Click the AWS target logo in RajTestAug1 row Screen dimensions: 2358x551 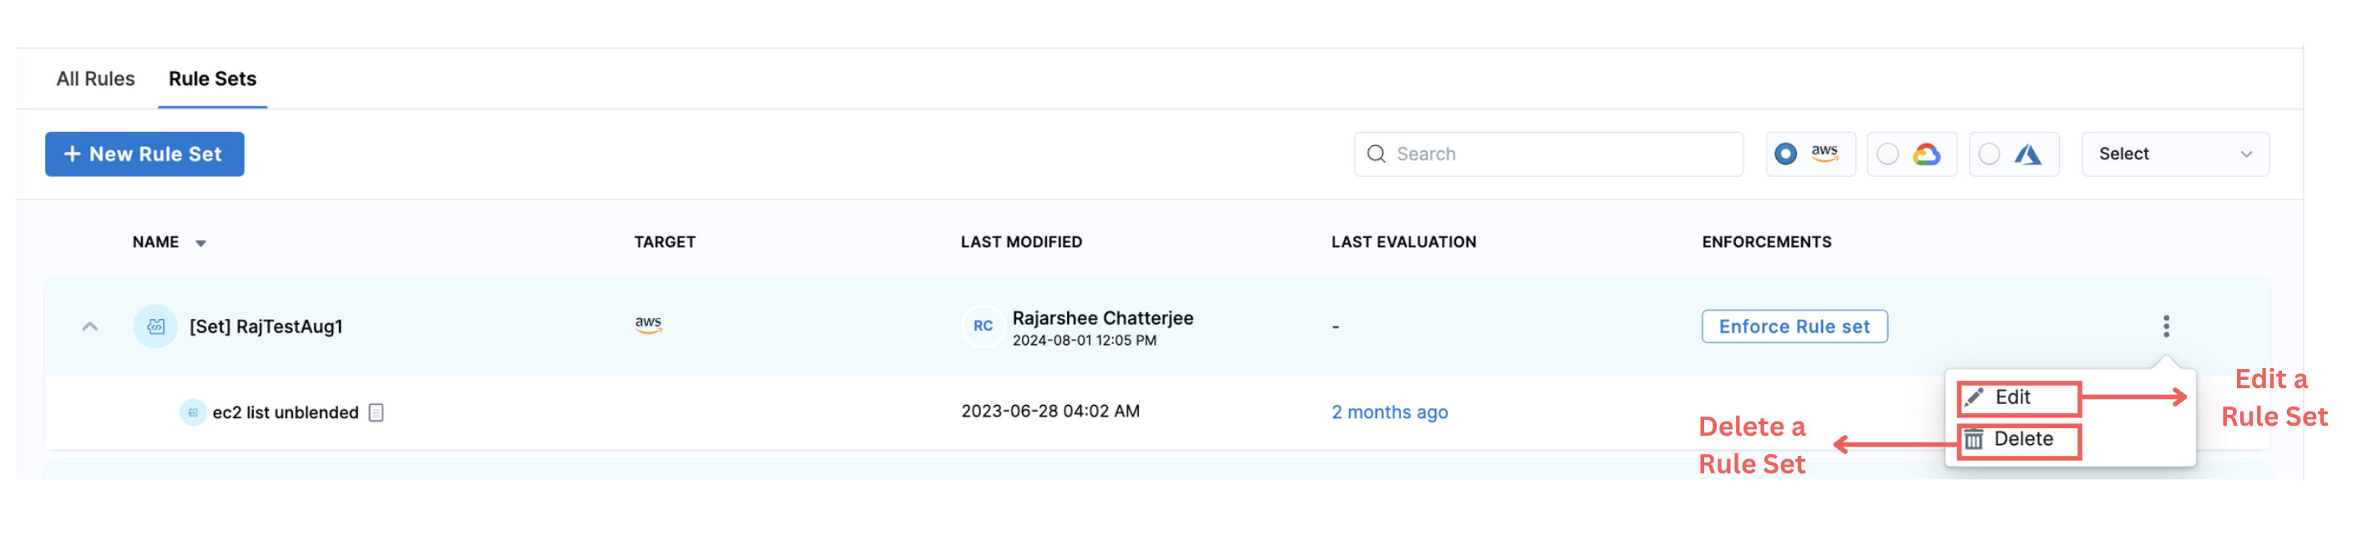[648, 325]
